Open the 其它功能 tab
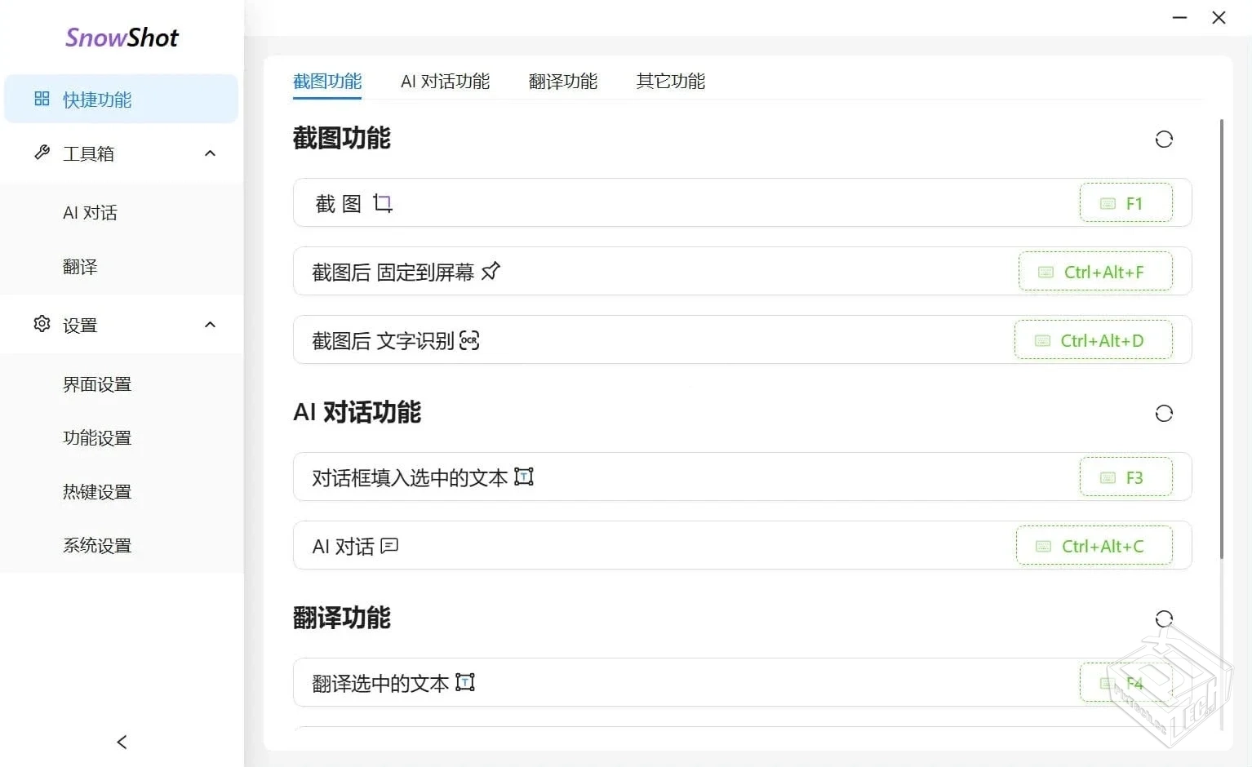Screen dimensions: 1252x767 click(x=669, y=81)
